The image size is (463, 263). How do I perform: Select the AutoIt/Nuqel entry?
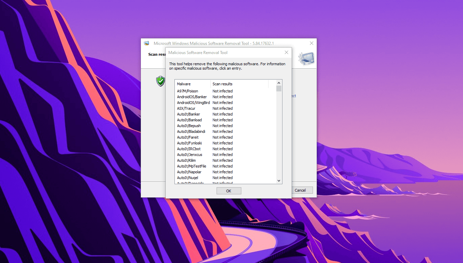[187, 178]
